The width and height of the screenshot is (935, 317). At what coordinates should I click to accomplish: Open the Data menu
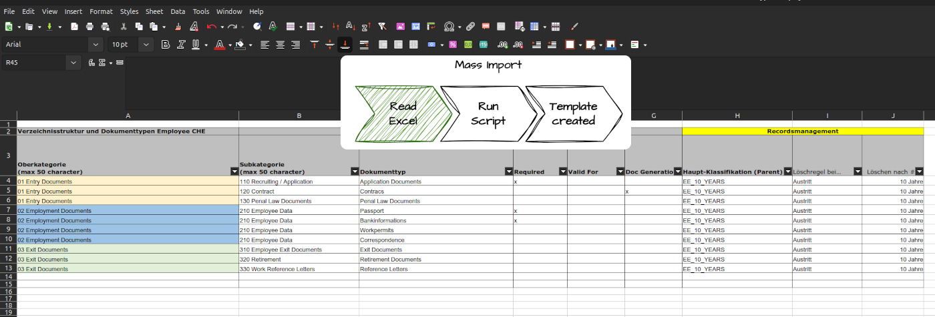178,11
